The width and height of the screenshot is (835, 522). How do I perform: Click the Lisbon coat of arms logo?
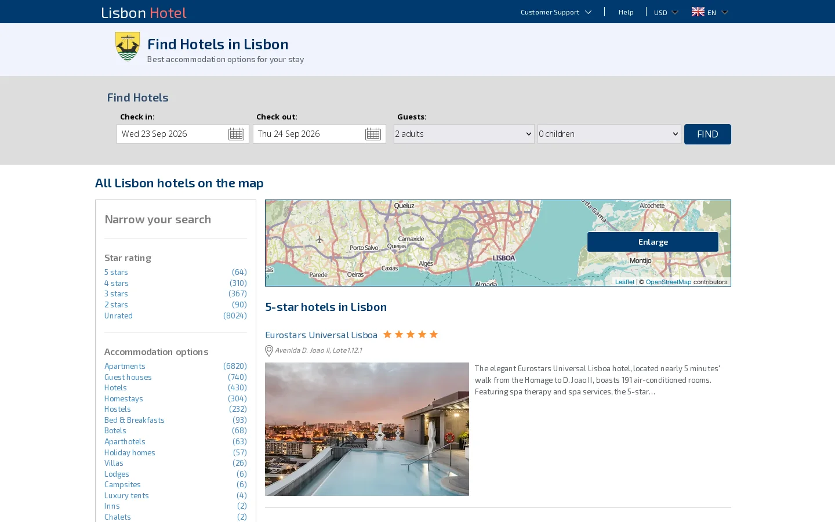point(128,46)
